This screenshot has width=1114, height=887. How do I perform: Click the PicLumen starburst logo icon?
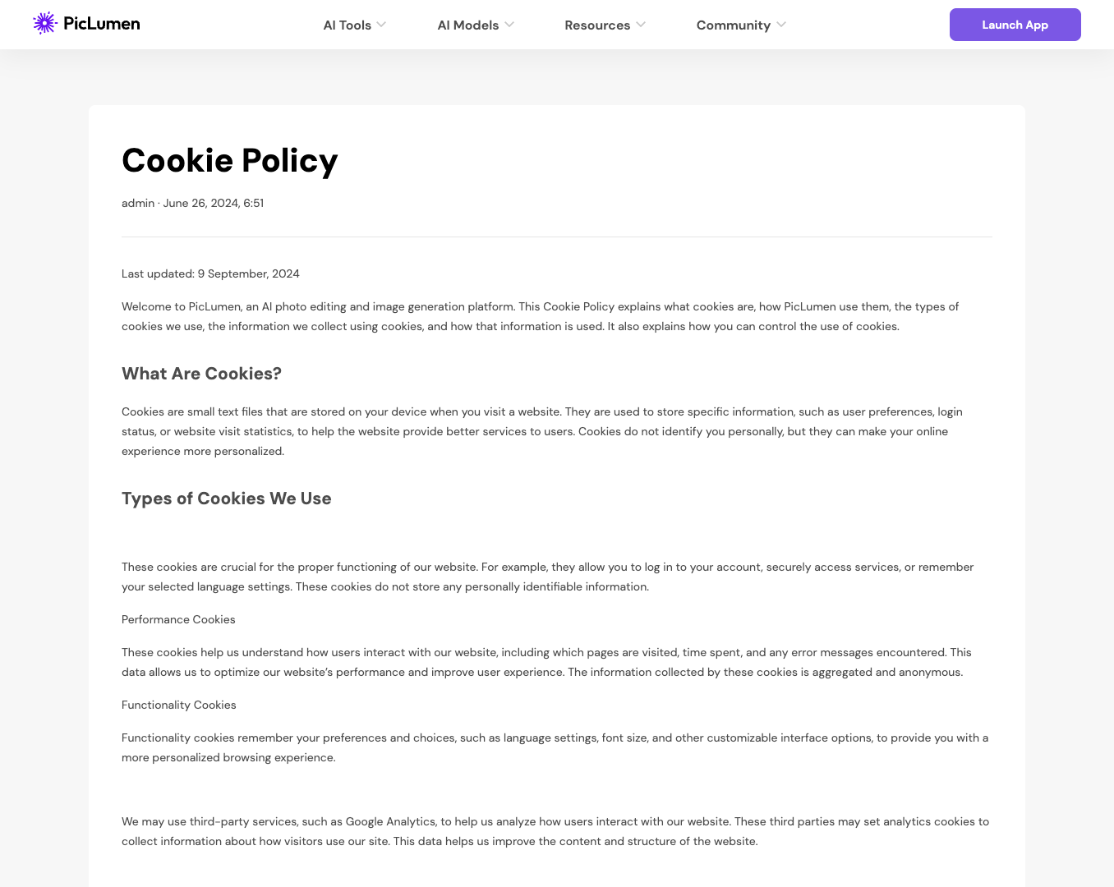pyautogui.click(x=44, y=23)
